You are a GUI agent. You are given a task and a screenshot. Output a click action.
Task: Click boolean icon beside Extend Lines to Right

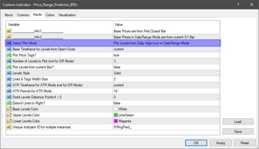(x=9, y=103)
